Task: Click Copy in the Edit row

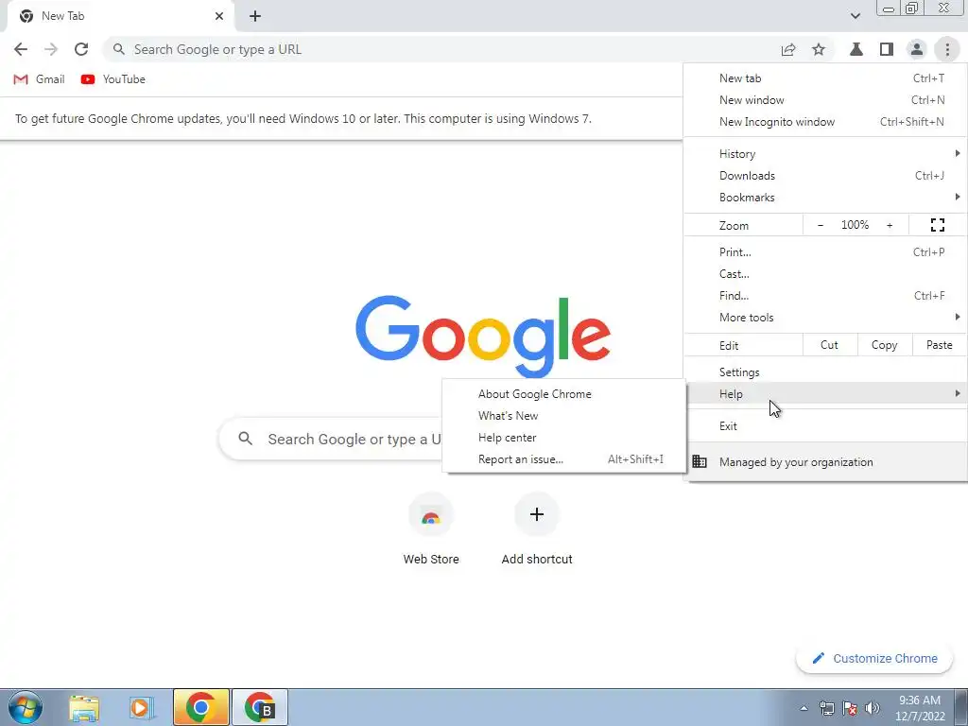Action: 884,345
